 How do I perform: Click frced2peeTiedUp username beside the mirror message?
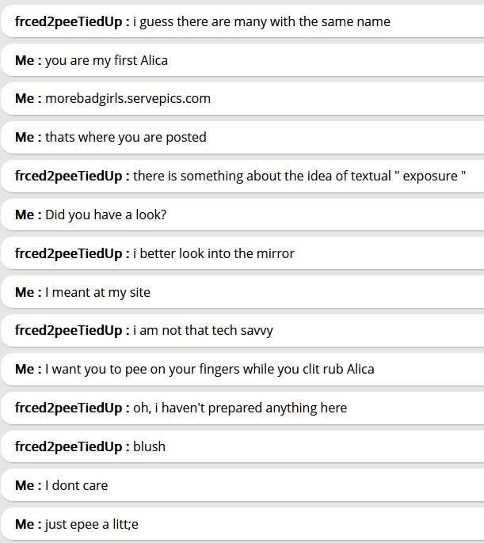point(69,254)
